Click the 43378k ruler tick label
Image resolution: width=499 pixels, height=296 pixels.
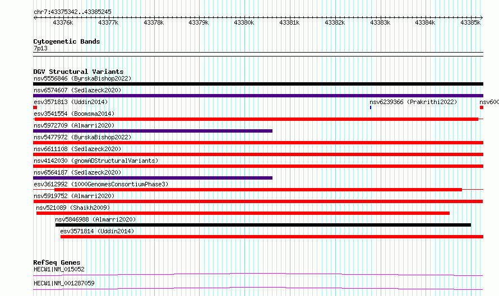(x=154, y=23)
